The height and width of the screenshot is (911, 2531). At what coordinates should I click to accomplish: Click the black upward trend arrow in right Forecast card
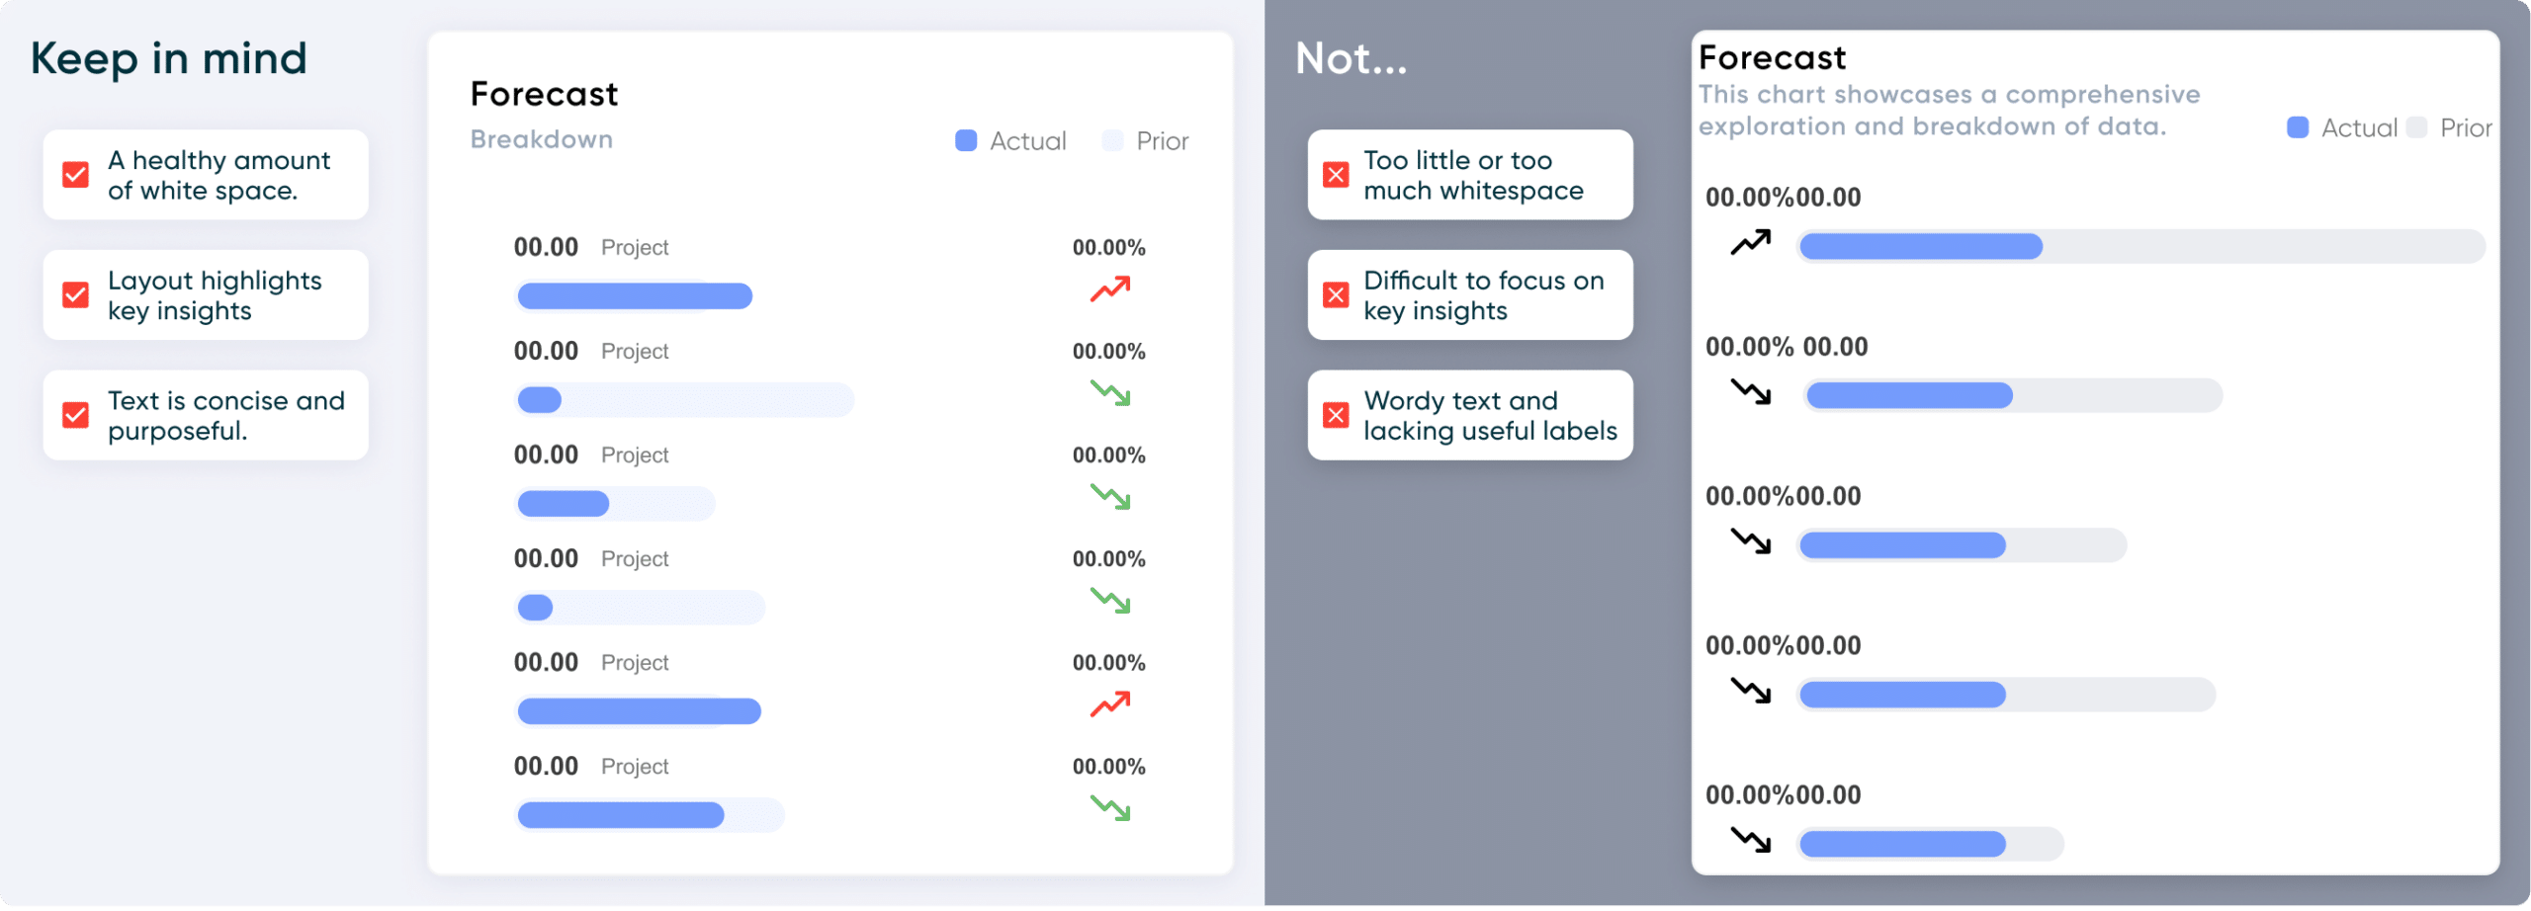click(x=1750, y=243)
